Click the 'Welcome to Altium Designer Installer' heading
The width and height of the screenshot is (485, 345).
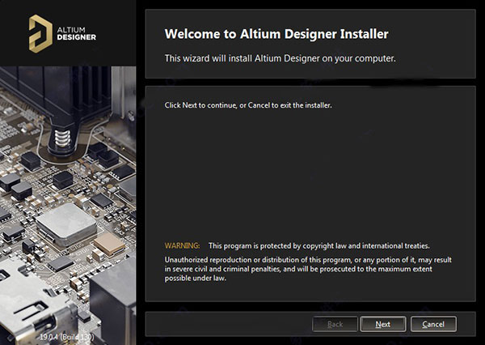pyautogui.click(x=276, y=34)
